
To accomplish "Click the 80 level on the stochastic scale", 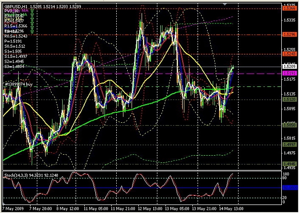I will (284, 178).
